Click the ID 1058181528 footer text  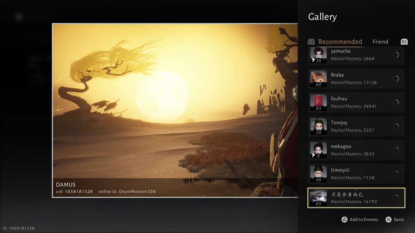pyautogui.click(x=18, y=228)
